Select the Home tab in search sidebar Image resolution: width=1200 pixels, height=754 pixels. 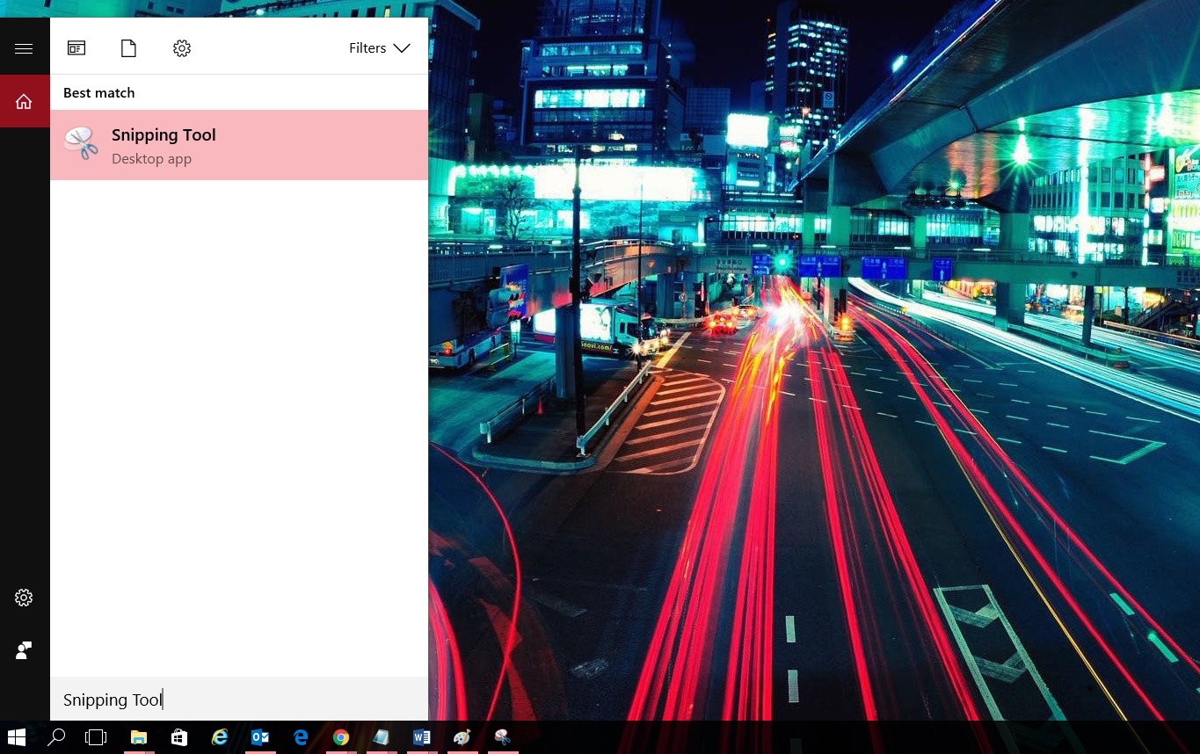[24, 102]
